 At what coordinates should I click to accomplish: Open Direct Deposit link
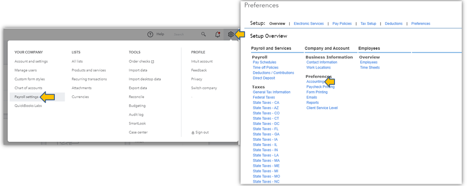point(264,78)
